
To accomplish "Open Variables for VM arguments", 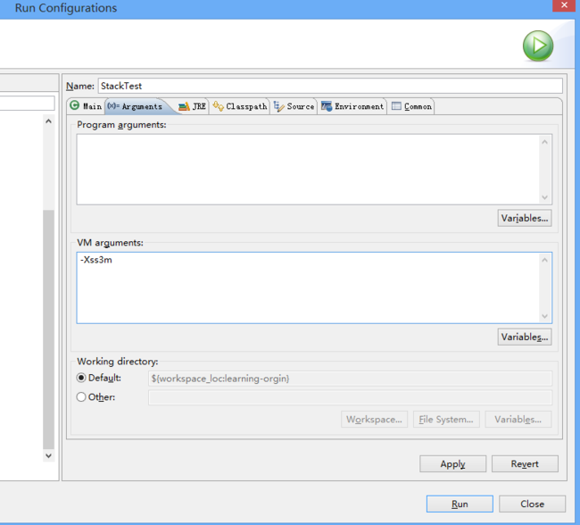I will (524, 337).
